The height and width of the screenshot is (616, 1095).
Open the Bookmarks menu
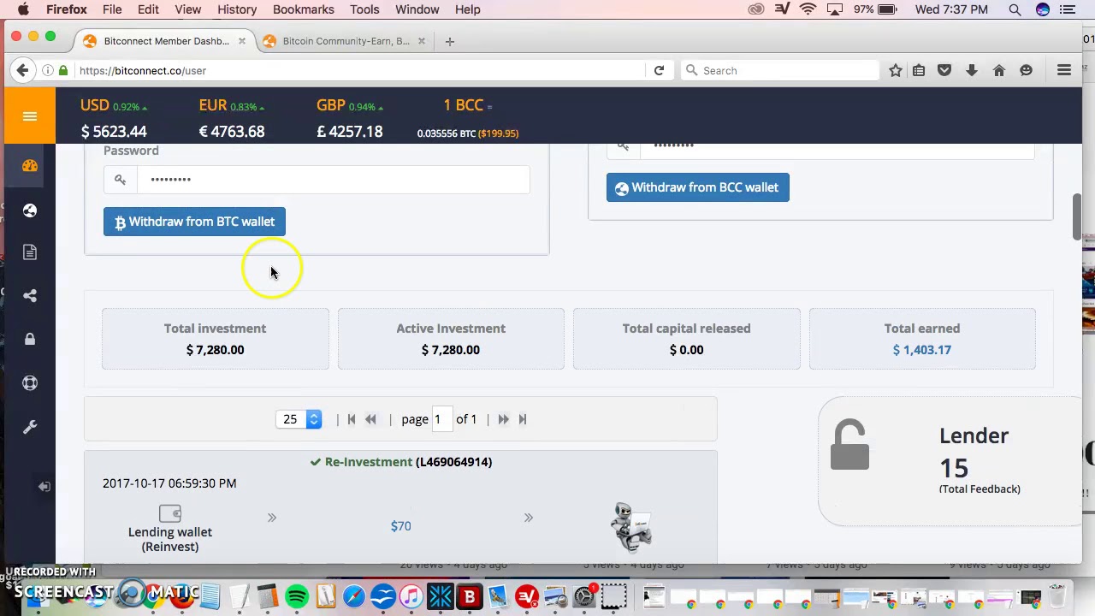[304, 9]
